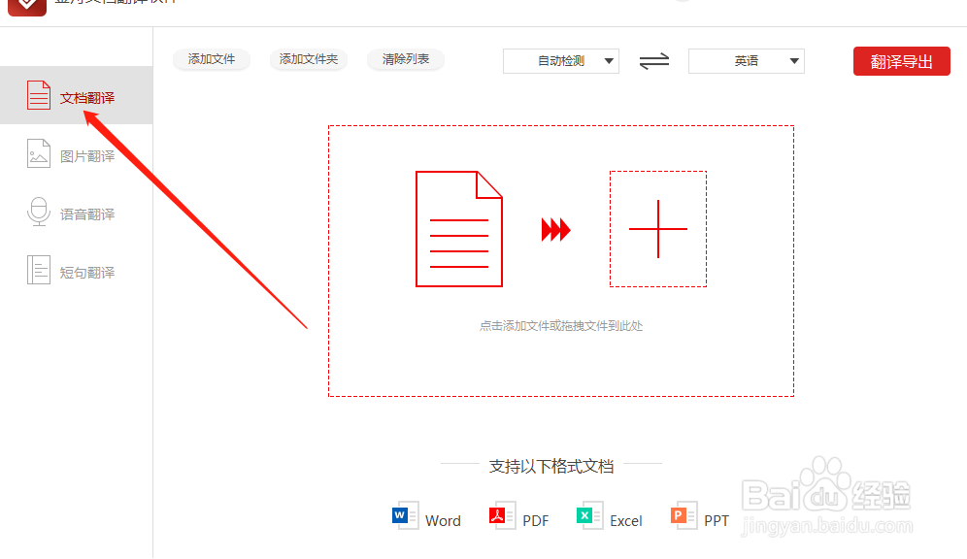This screenshot has width=967, height=559.
Task: Select the 语音翻译 microphone icon
Action: [39, 213]
